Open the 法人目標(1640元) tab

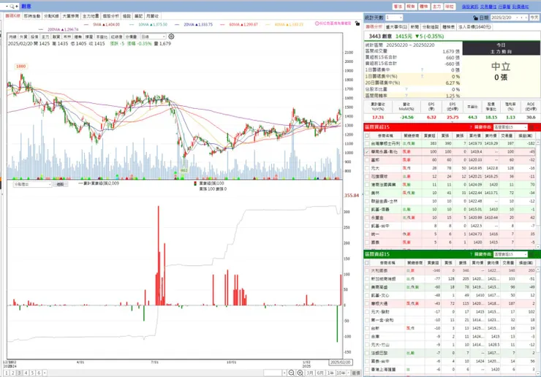pyautogui.click(x=474, y=27)
